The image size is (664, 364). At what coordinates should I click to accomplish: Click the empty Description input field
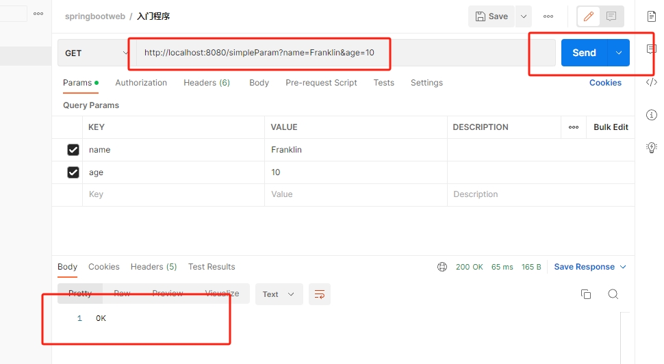tap(541, 194)
